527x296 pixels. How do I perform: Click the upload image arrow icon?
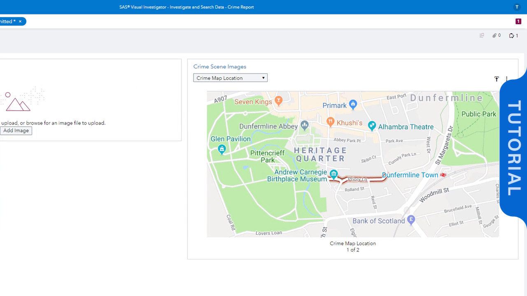tap(497, 79)
